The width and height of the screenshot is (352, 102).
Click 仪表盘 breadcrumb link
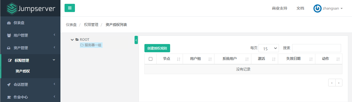coord(71,25)
